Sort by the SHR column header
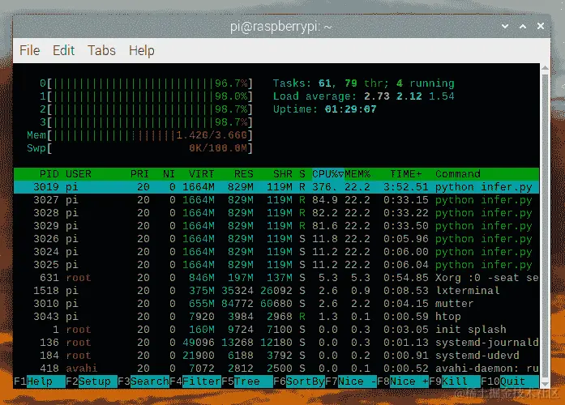The width and height of the screenshot is (565, 405). click(x=282, y=174)
